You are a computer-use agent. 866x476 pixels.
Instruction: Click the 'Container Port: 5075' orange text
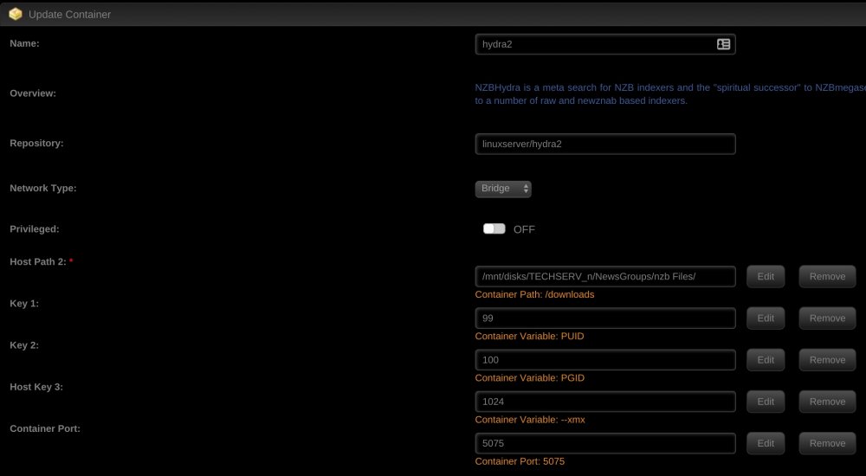[x=520, y=461]
